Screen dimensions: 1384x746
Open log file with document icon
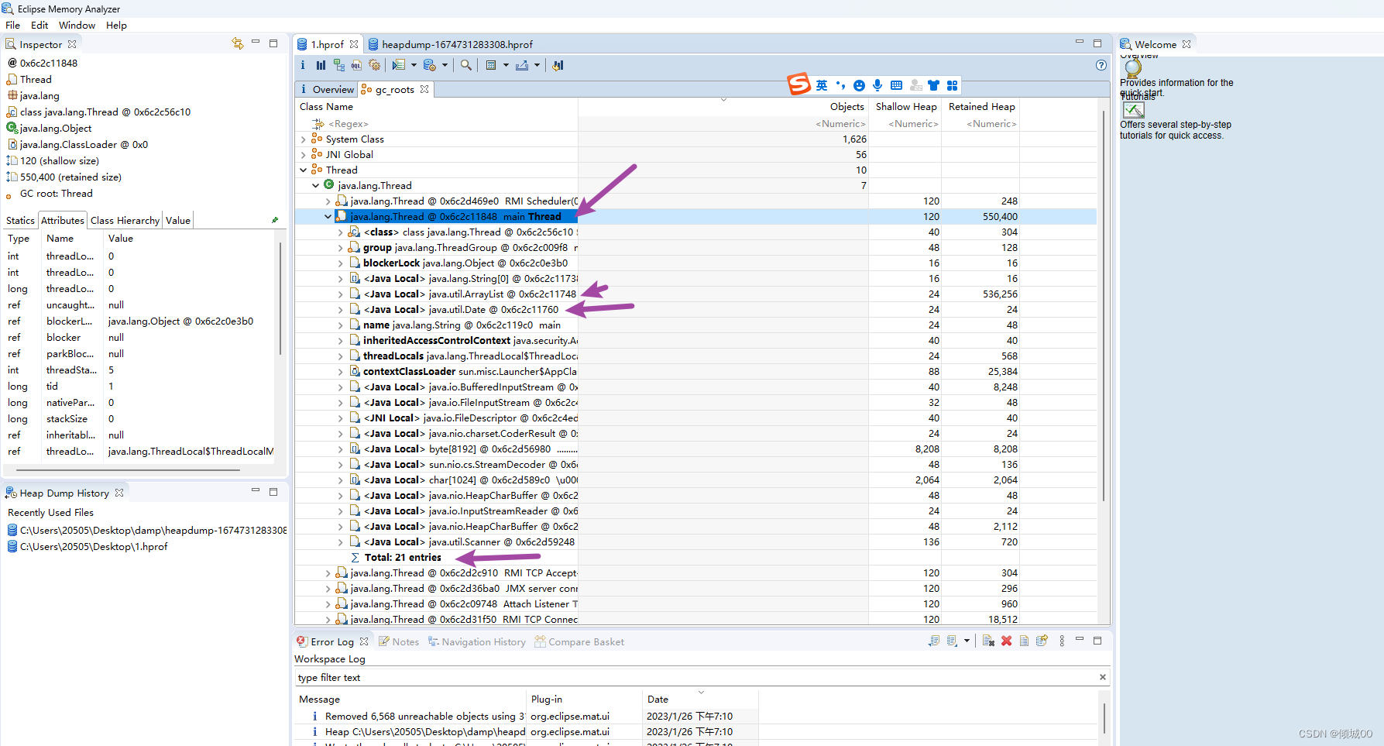pos(1024,641)
